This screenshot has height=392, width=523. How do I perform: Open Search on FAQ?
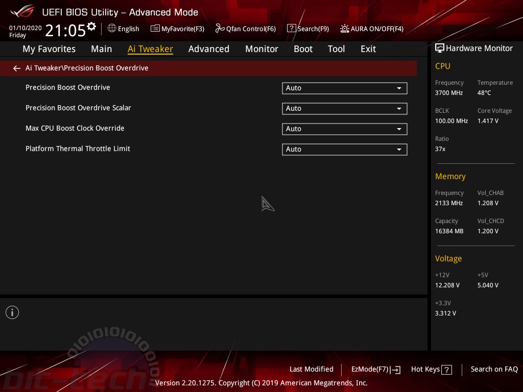pos(494,369)
